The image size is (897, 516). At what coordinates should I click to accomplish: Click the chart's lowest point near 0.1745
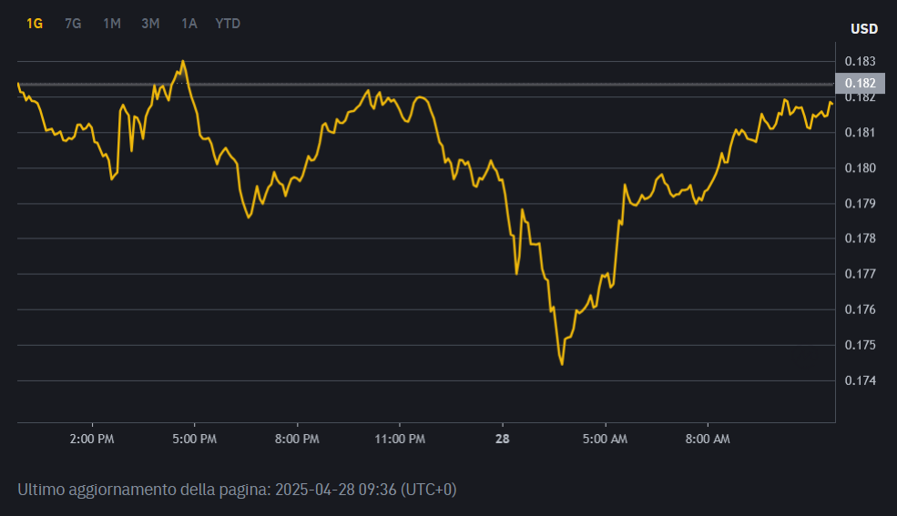pos(562,363)
